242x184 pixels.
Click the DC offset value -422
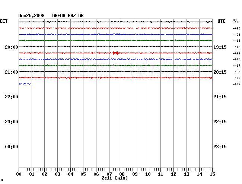[236, 53]
